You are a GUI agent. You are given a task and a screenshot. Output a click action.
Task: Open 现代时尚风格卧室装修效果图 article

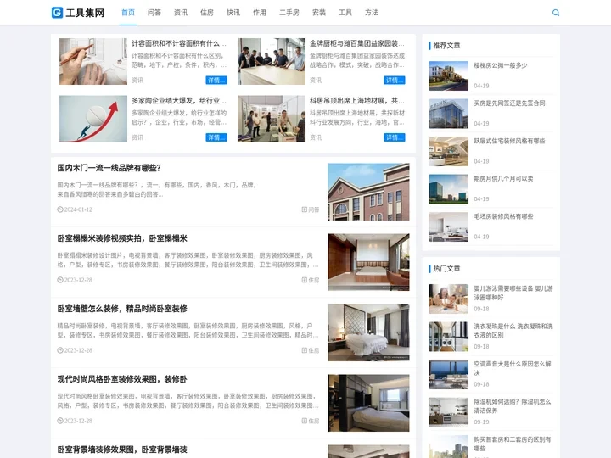point(122,379)
